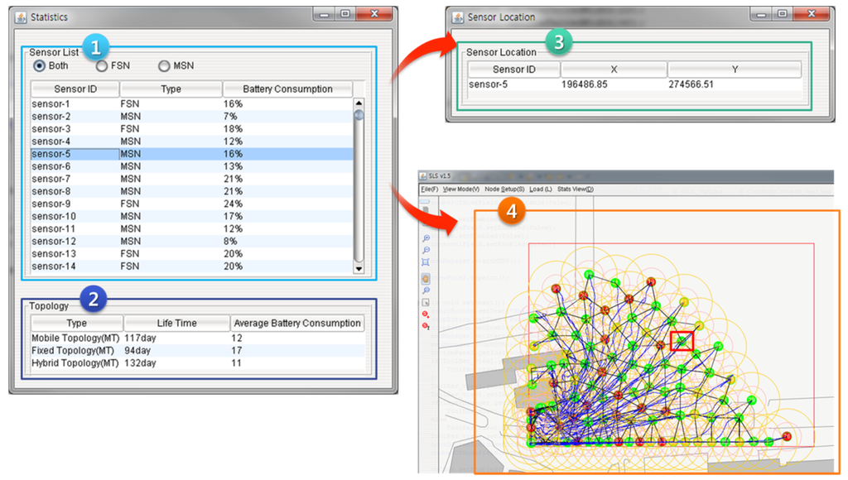Image resolution: width=848 pixels, height=480 pixels.
Task: Open the File(F) menu
Action: pos(429,190)
